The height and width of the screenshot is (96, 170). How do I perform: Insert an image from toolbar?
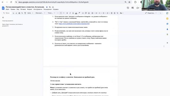point(89,13)
